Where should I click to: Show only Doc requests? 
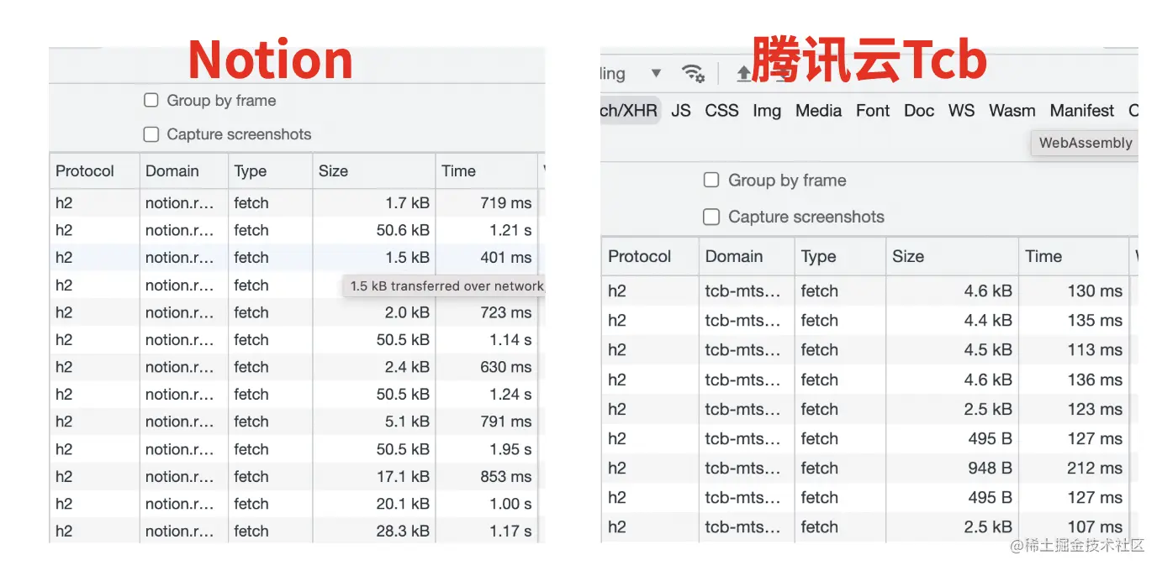coord(919,110)
